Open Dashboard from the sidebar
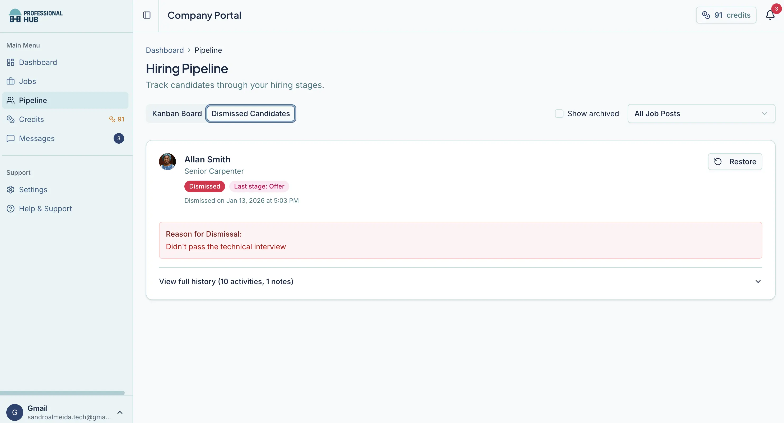The width and height of the screenshot is (784, 423). tap(38, 62)
